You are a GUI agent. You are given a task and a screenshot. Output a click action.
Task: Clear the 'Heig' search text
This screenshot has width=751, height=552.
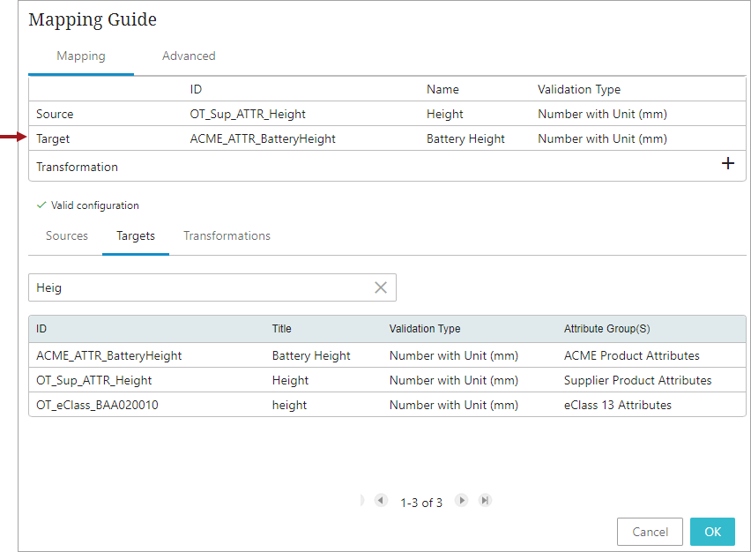(381, 287)
